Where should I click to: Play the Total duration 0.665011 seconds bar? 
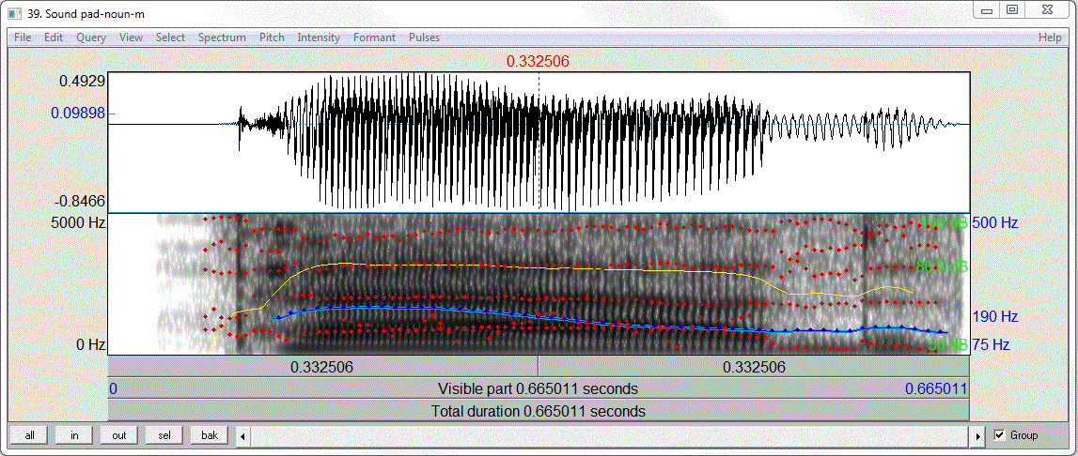pos(539,411)
